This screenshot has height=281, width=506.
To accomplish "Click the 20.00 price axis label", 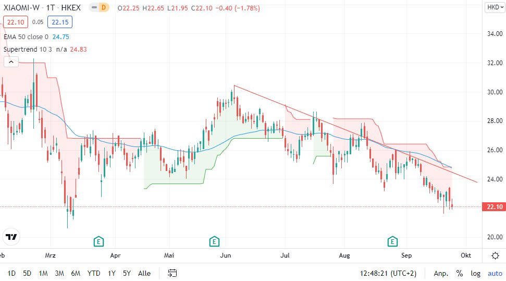I will click(495, 237).
